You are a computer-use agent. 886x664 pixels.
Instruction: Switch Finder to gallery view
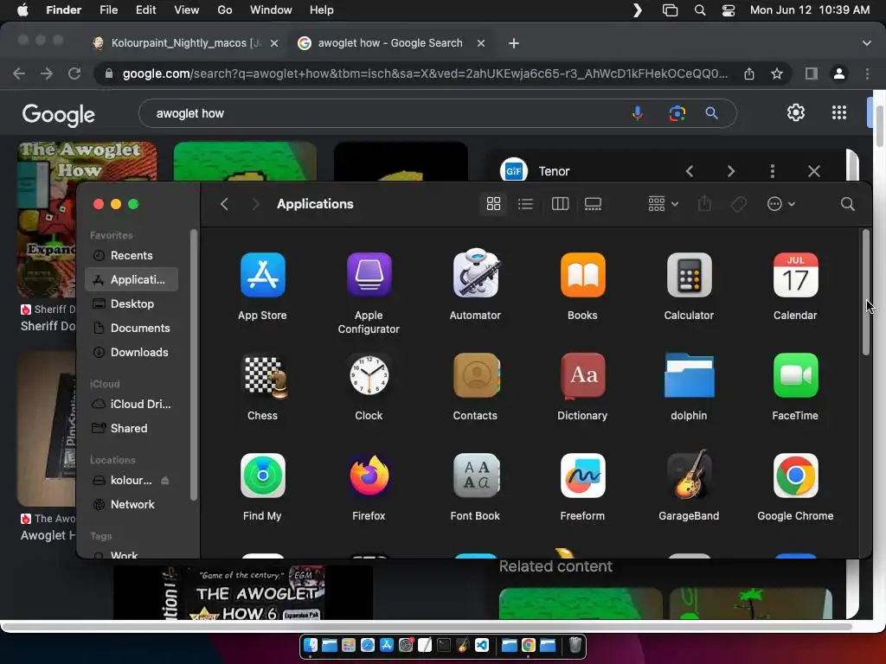pyautogui.click(x=593, y=204)
